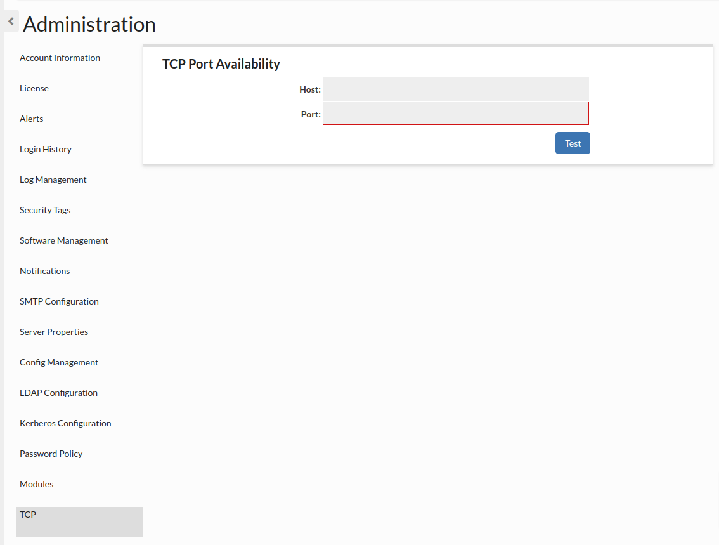719x545 pixels.
Task: Go to the License page
Action: pyautogui.click(x=34, y=88)
